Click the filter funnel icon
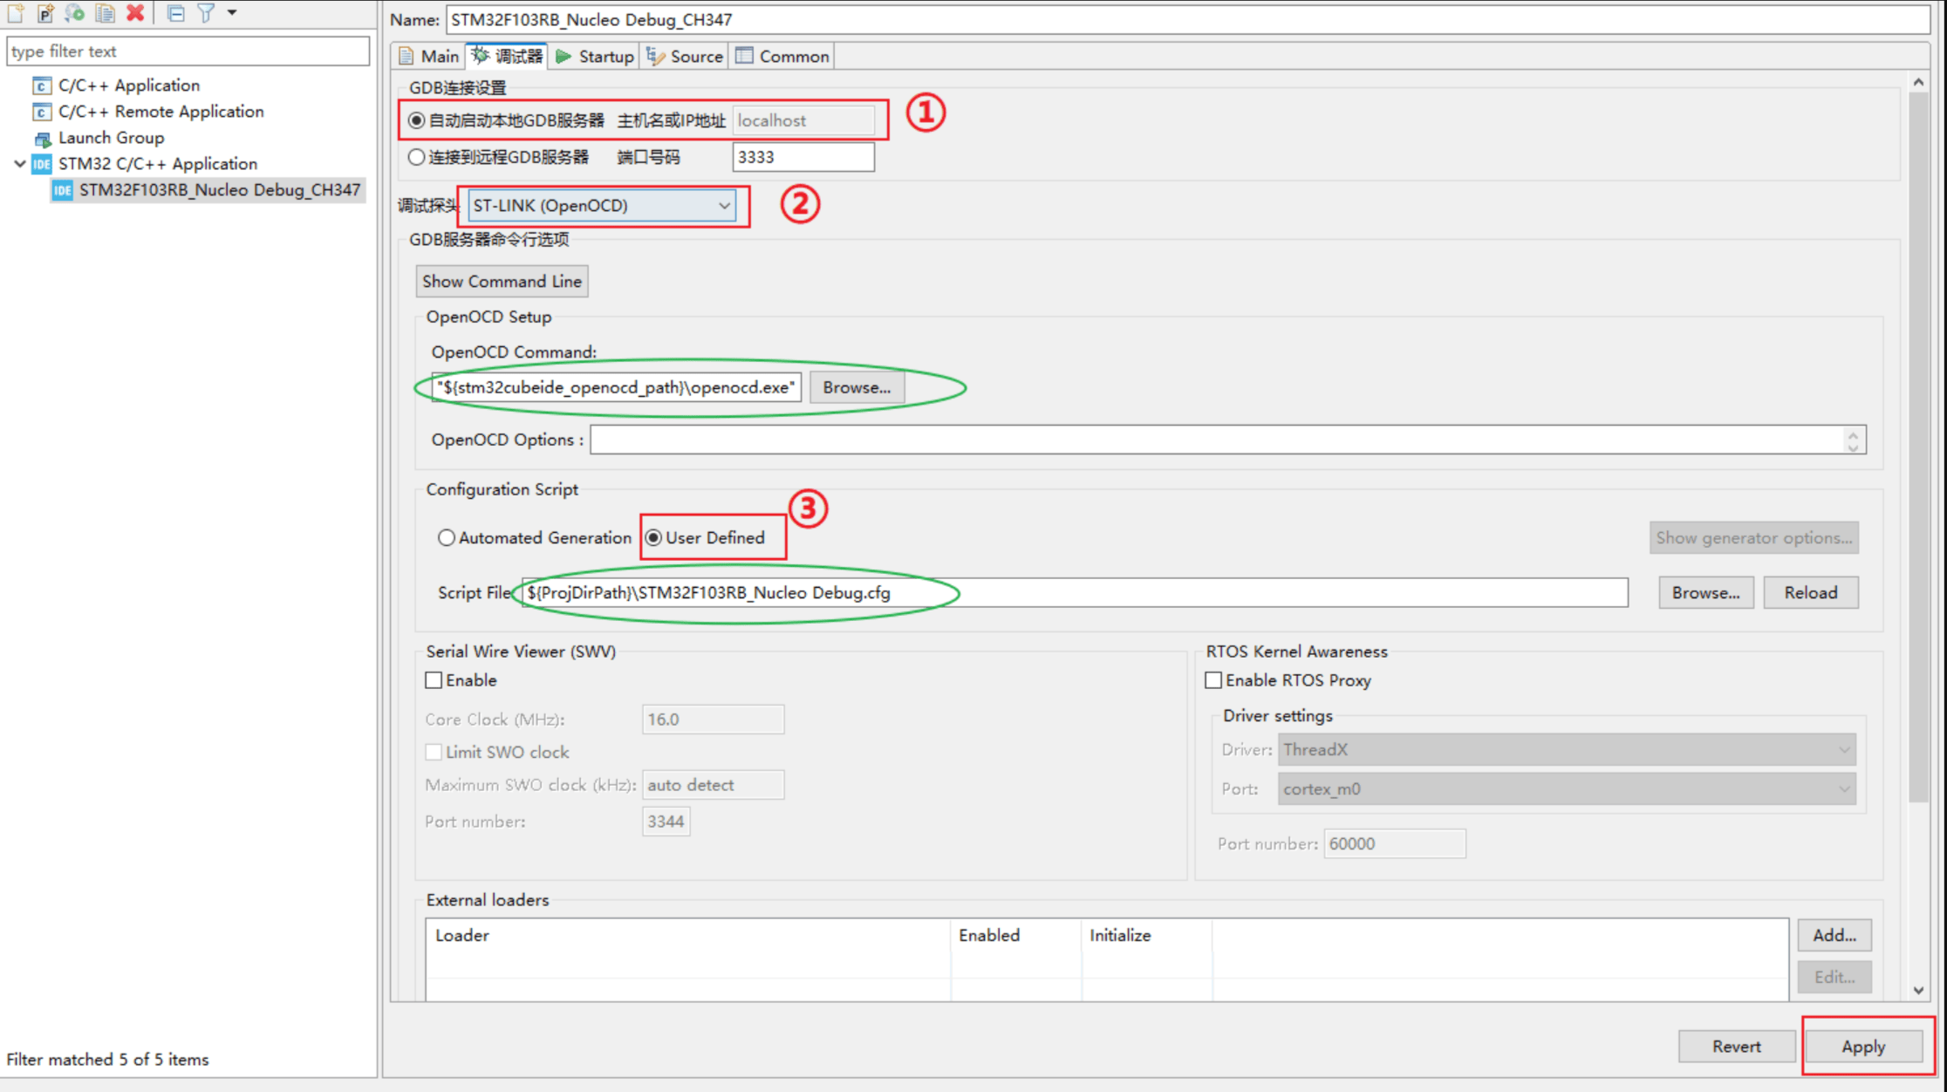 pyautogui.click(x=206, y=12)
